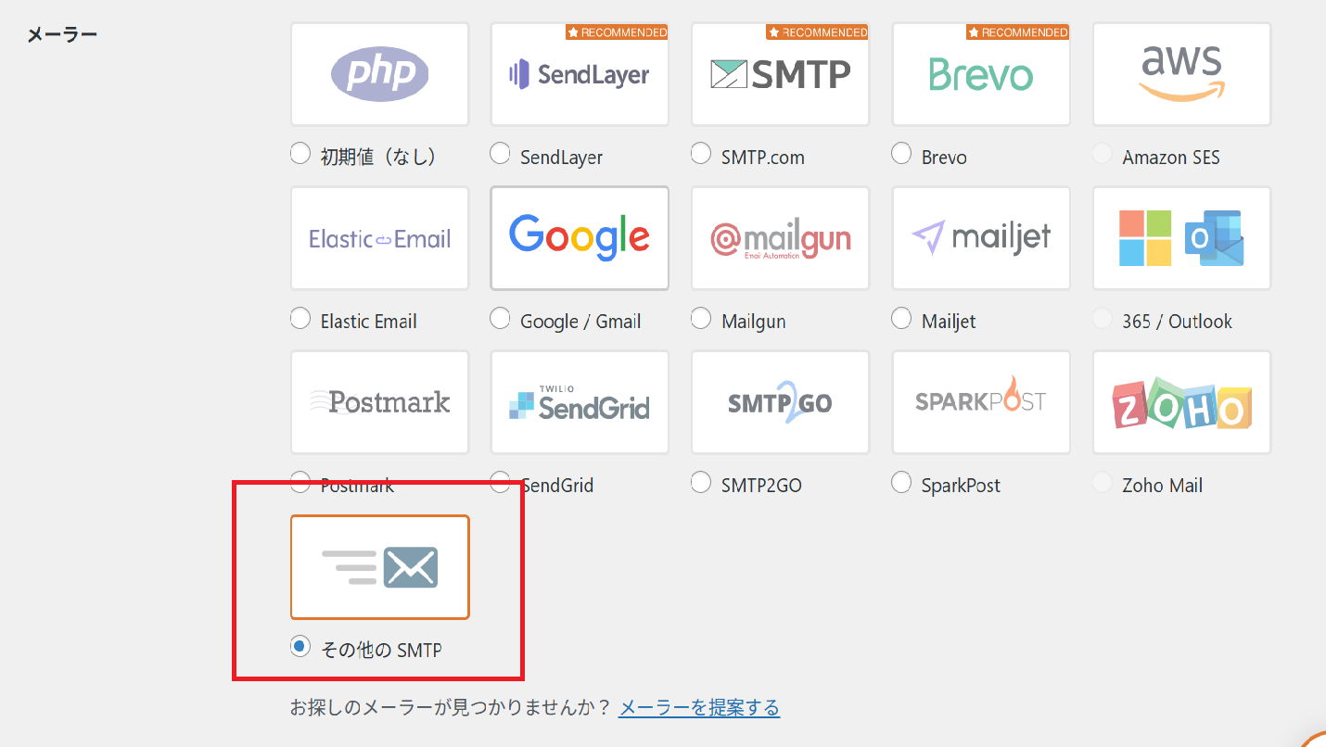The width and height of the screenshot is (1326, 747).
Task: Select the その他の SMTP radio button
Action: click(x=300, y=647)
